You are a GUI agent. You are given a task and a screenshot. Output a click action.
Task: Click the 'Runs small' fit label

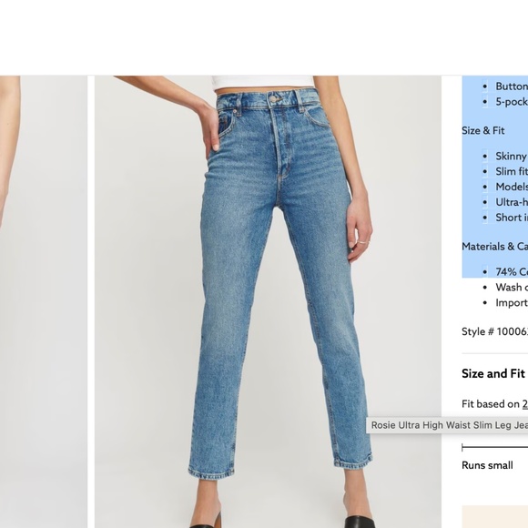click(487, 465)
